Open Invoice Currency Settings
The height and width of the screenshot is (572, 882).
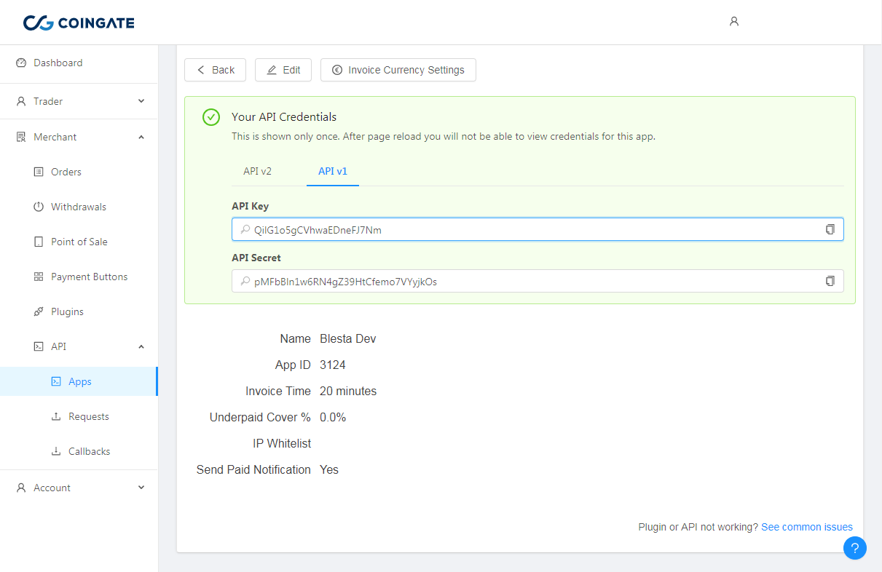tap(398, 71)
